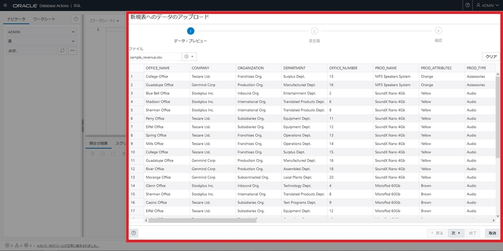503x251 pixels.
Task: Select the Assembled Dept. cell
Action: (x=304, y=169)
